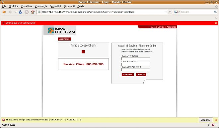Click the Codice SEGRETO input field
The height and width of the screenshot is (128, 219).
136,64
